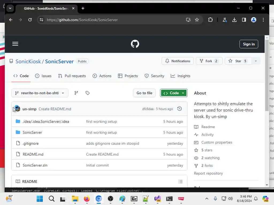Go back in browser
Screen dimensions: 274x205
(11, 20)
